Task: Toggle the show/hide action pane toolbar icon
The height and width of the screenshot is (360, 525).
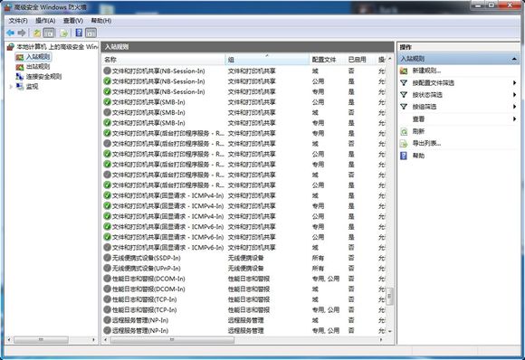Action: pos(91,33)
